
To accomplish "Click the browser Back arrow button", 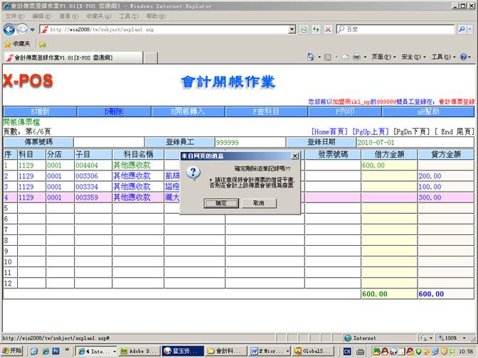I will 9,29.
